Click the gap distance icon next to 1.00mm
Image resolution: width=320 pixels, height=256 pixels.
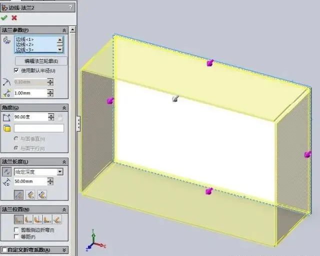point(6,93)
